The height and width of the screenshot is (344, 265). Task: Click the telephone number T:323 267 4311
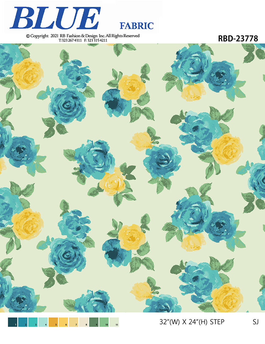pyautogui.click(x=70, y=40)
